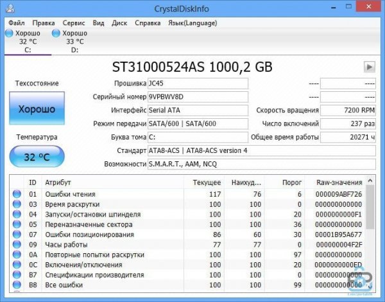Select the Часы работы attribute row
This screenshot has height=302, width=385.
(x=187, y=244)
